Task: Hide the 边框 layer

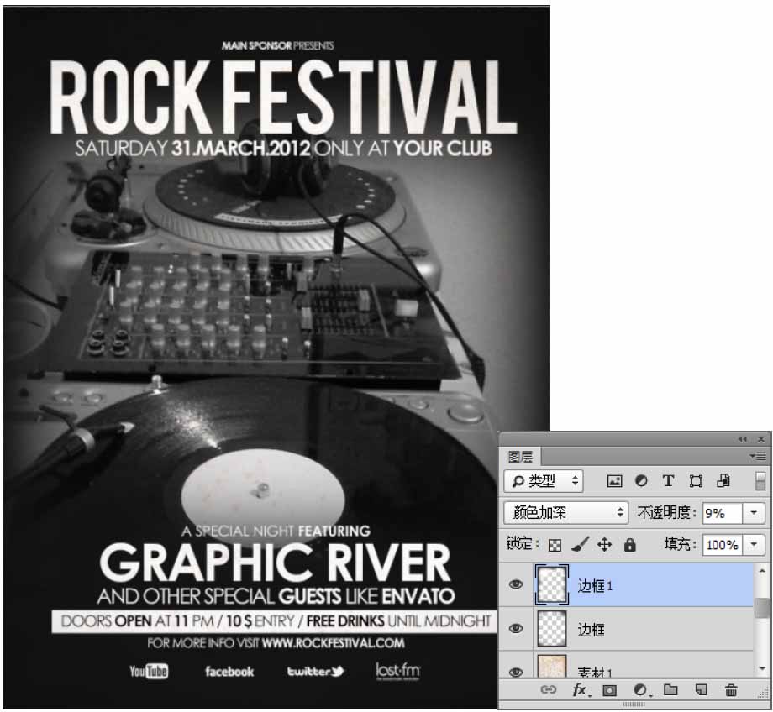Action: [516, 628]
